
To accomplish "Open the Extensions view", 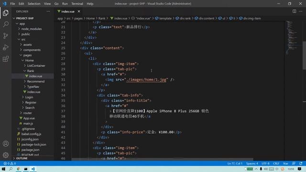I will (x=6, y=59).
